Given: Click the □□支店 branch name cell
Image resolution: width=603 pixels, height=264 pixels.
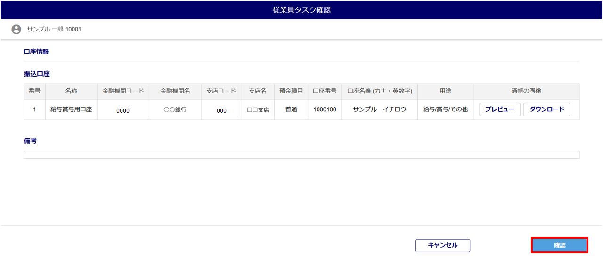Looking at the screenshot, I should pos(258,110).
